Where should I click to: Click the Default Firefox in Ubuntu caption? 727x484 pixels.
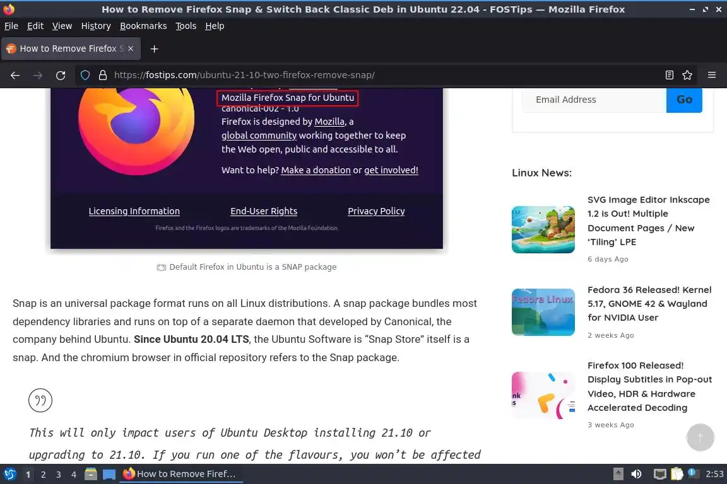pyautogui.click(x=252, y=267)
